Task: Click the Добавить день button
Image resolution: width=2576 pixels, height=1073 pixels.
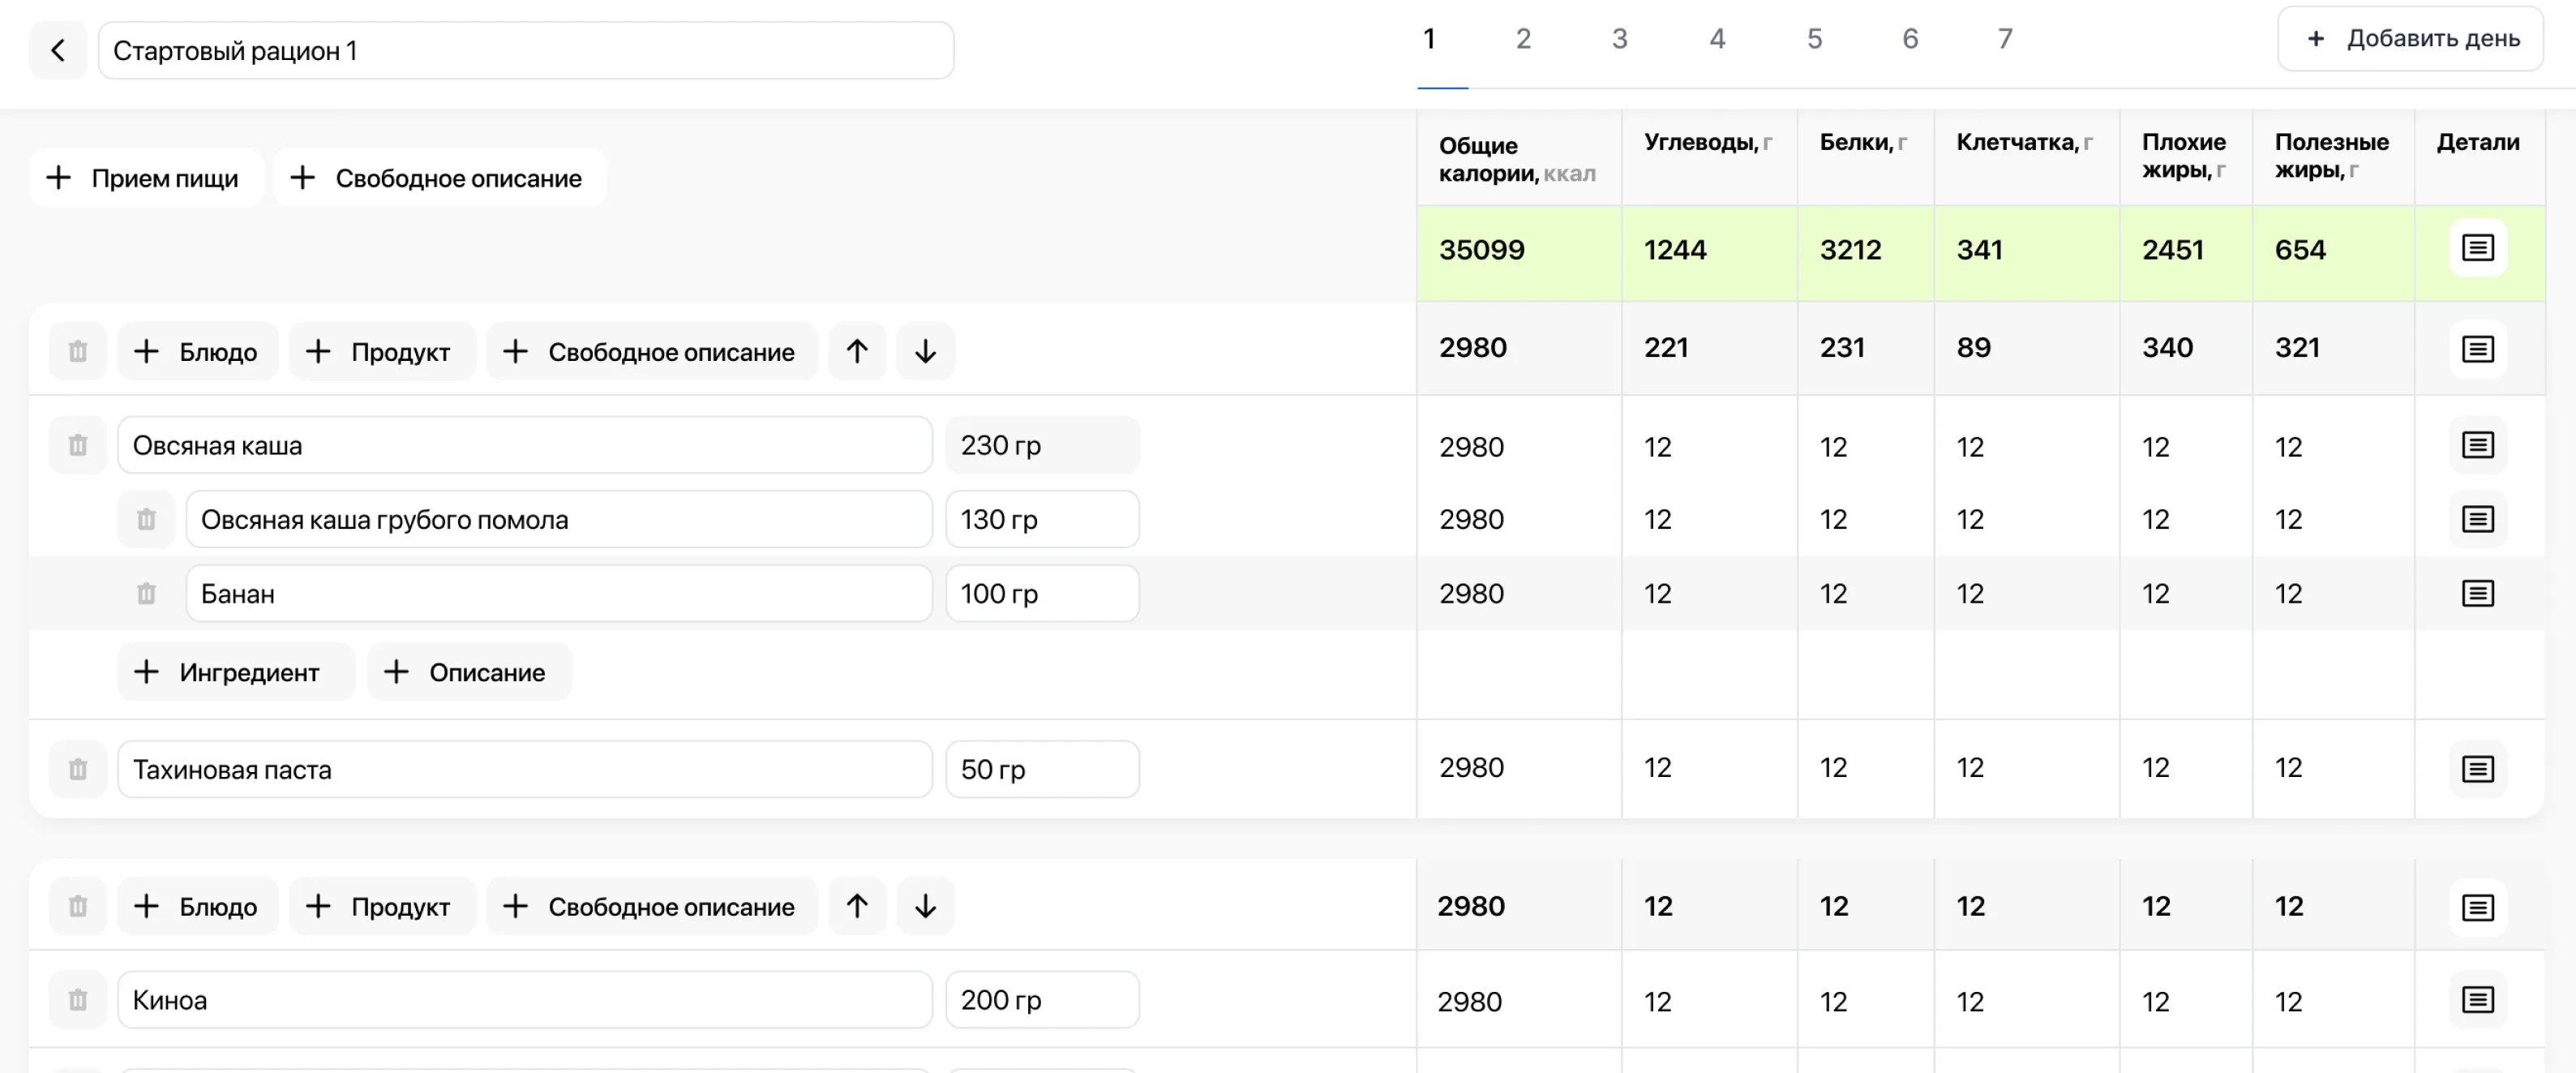Action: (2410, 39)
